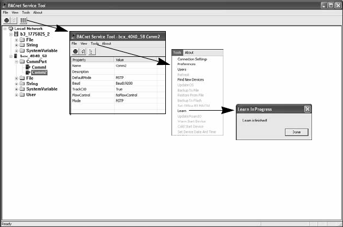
Task: Click the bcx_4040_58 device icon
Action: coord(16,56)
